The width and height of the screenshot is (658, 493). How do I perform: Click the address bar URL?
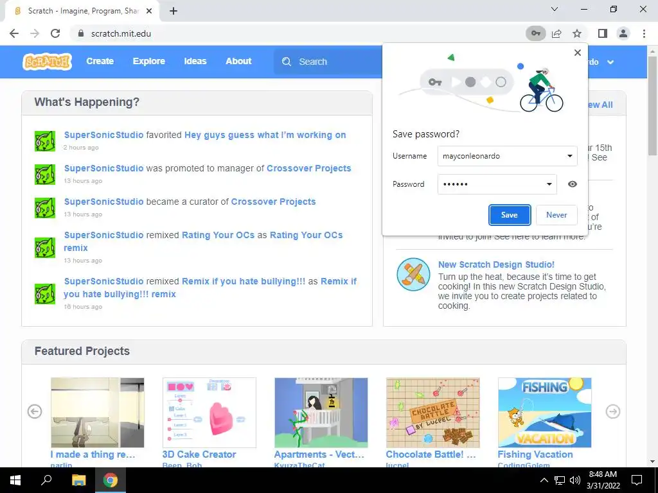(x=121, y=33)
